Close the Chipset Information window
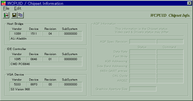Image resolution: width=193 pixels, height=101 pixels. coord(189,3)
